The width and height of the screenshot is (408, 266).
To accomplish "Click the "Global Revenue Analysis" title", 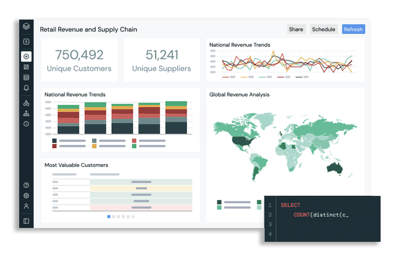I will pyautogui.click(x=239, y=95).
